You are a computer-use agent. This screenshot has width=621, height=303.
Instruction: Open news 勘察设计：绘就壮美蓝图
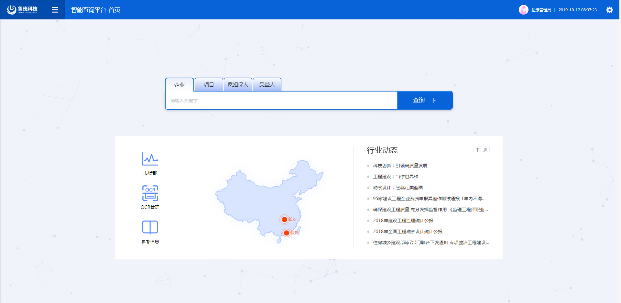tap(398, 188)
